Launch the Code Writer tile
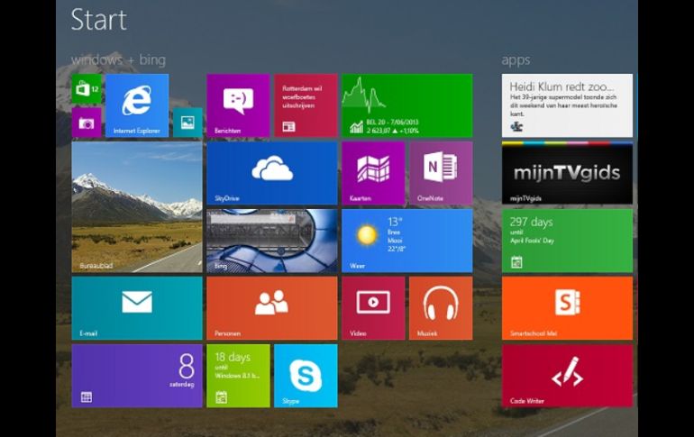This screenshot has height=437, width=694. tap(567, 375)
